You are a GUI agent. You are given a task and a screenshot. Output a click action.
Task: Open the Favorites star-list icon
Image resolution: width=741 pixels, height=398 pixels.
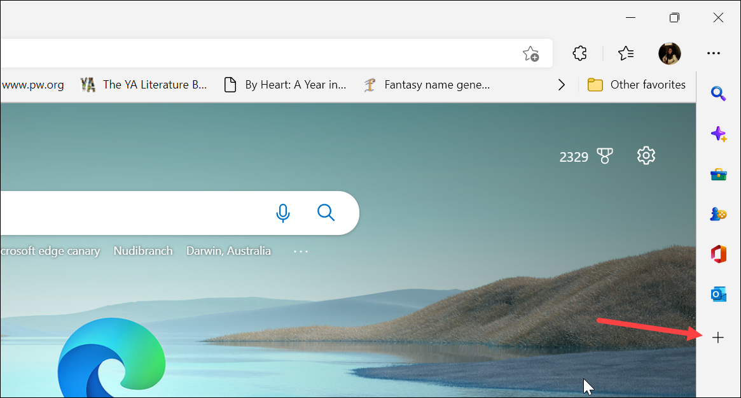625,53
